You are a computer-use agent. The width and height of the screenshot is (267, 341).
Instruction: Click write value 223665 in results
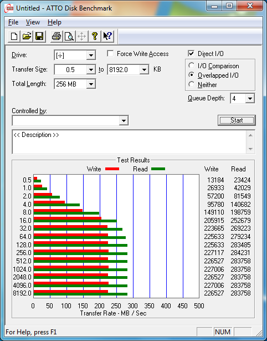[214, 228]
